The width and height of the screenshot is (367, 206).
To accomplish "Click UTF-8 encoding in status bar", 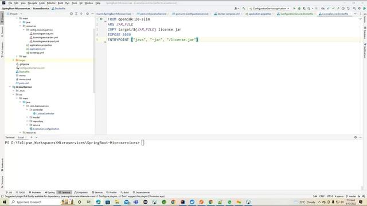I will pos(330,196).
